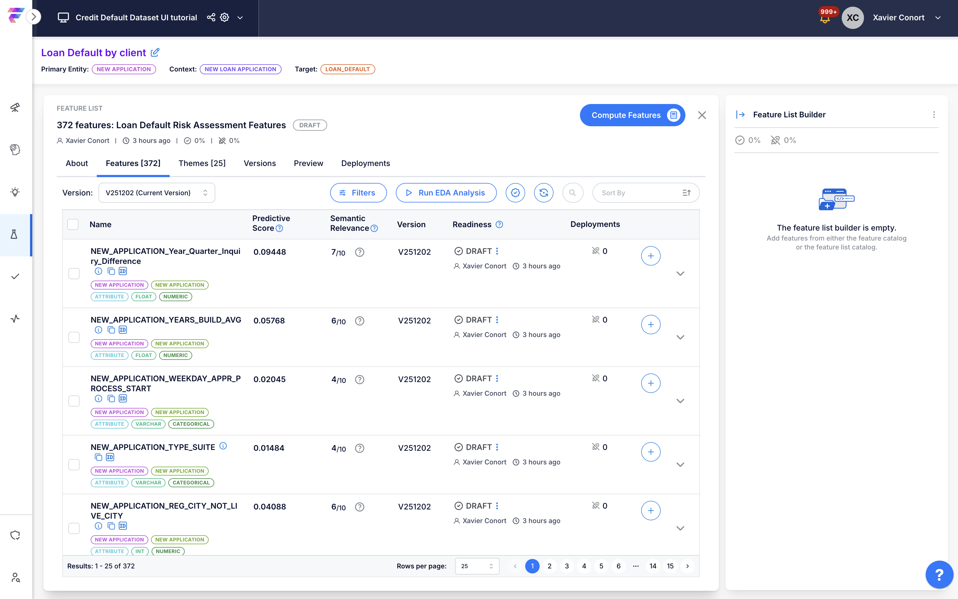Image resolution: width=958 pixels, height=599 pixels.
Task: Select the flask Feature Lab icon in sidebar
Action: 15,235
